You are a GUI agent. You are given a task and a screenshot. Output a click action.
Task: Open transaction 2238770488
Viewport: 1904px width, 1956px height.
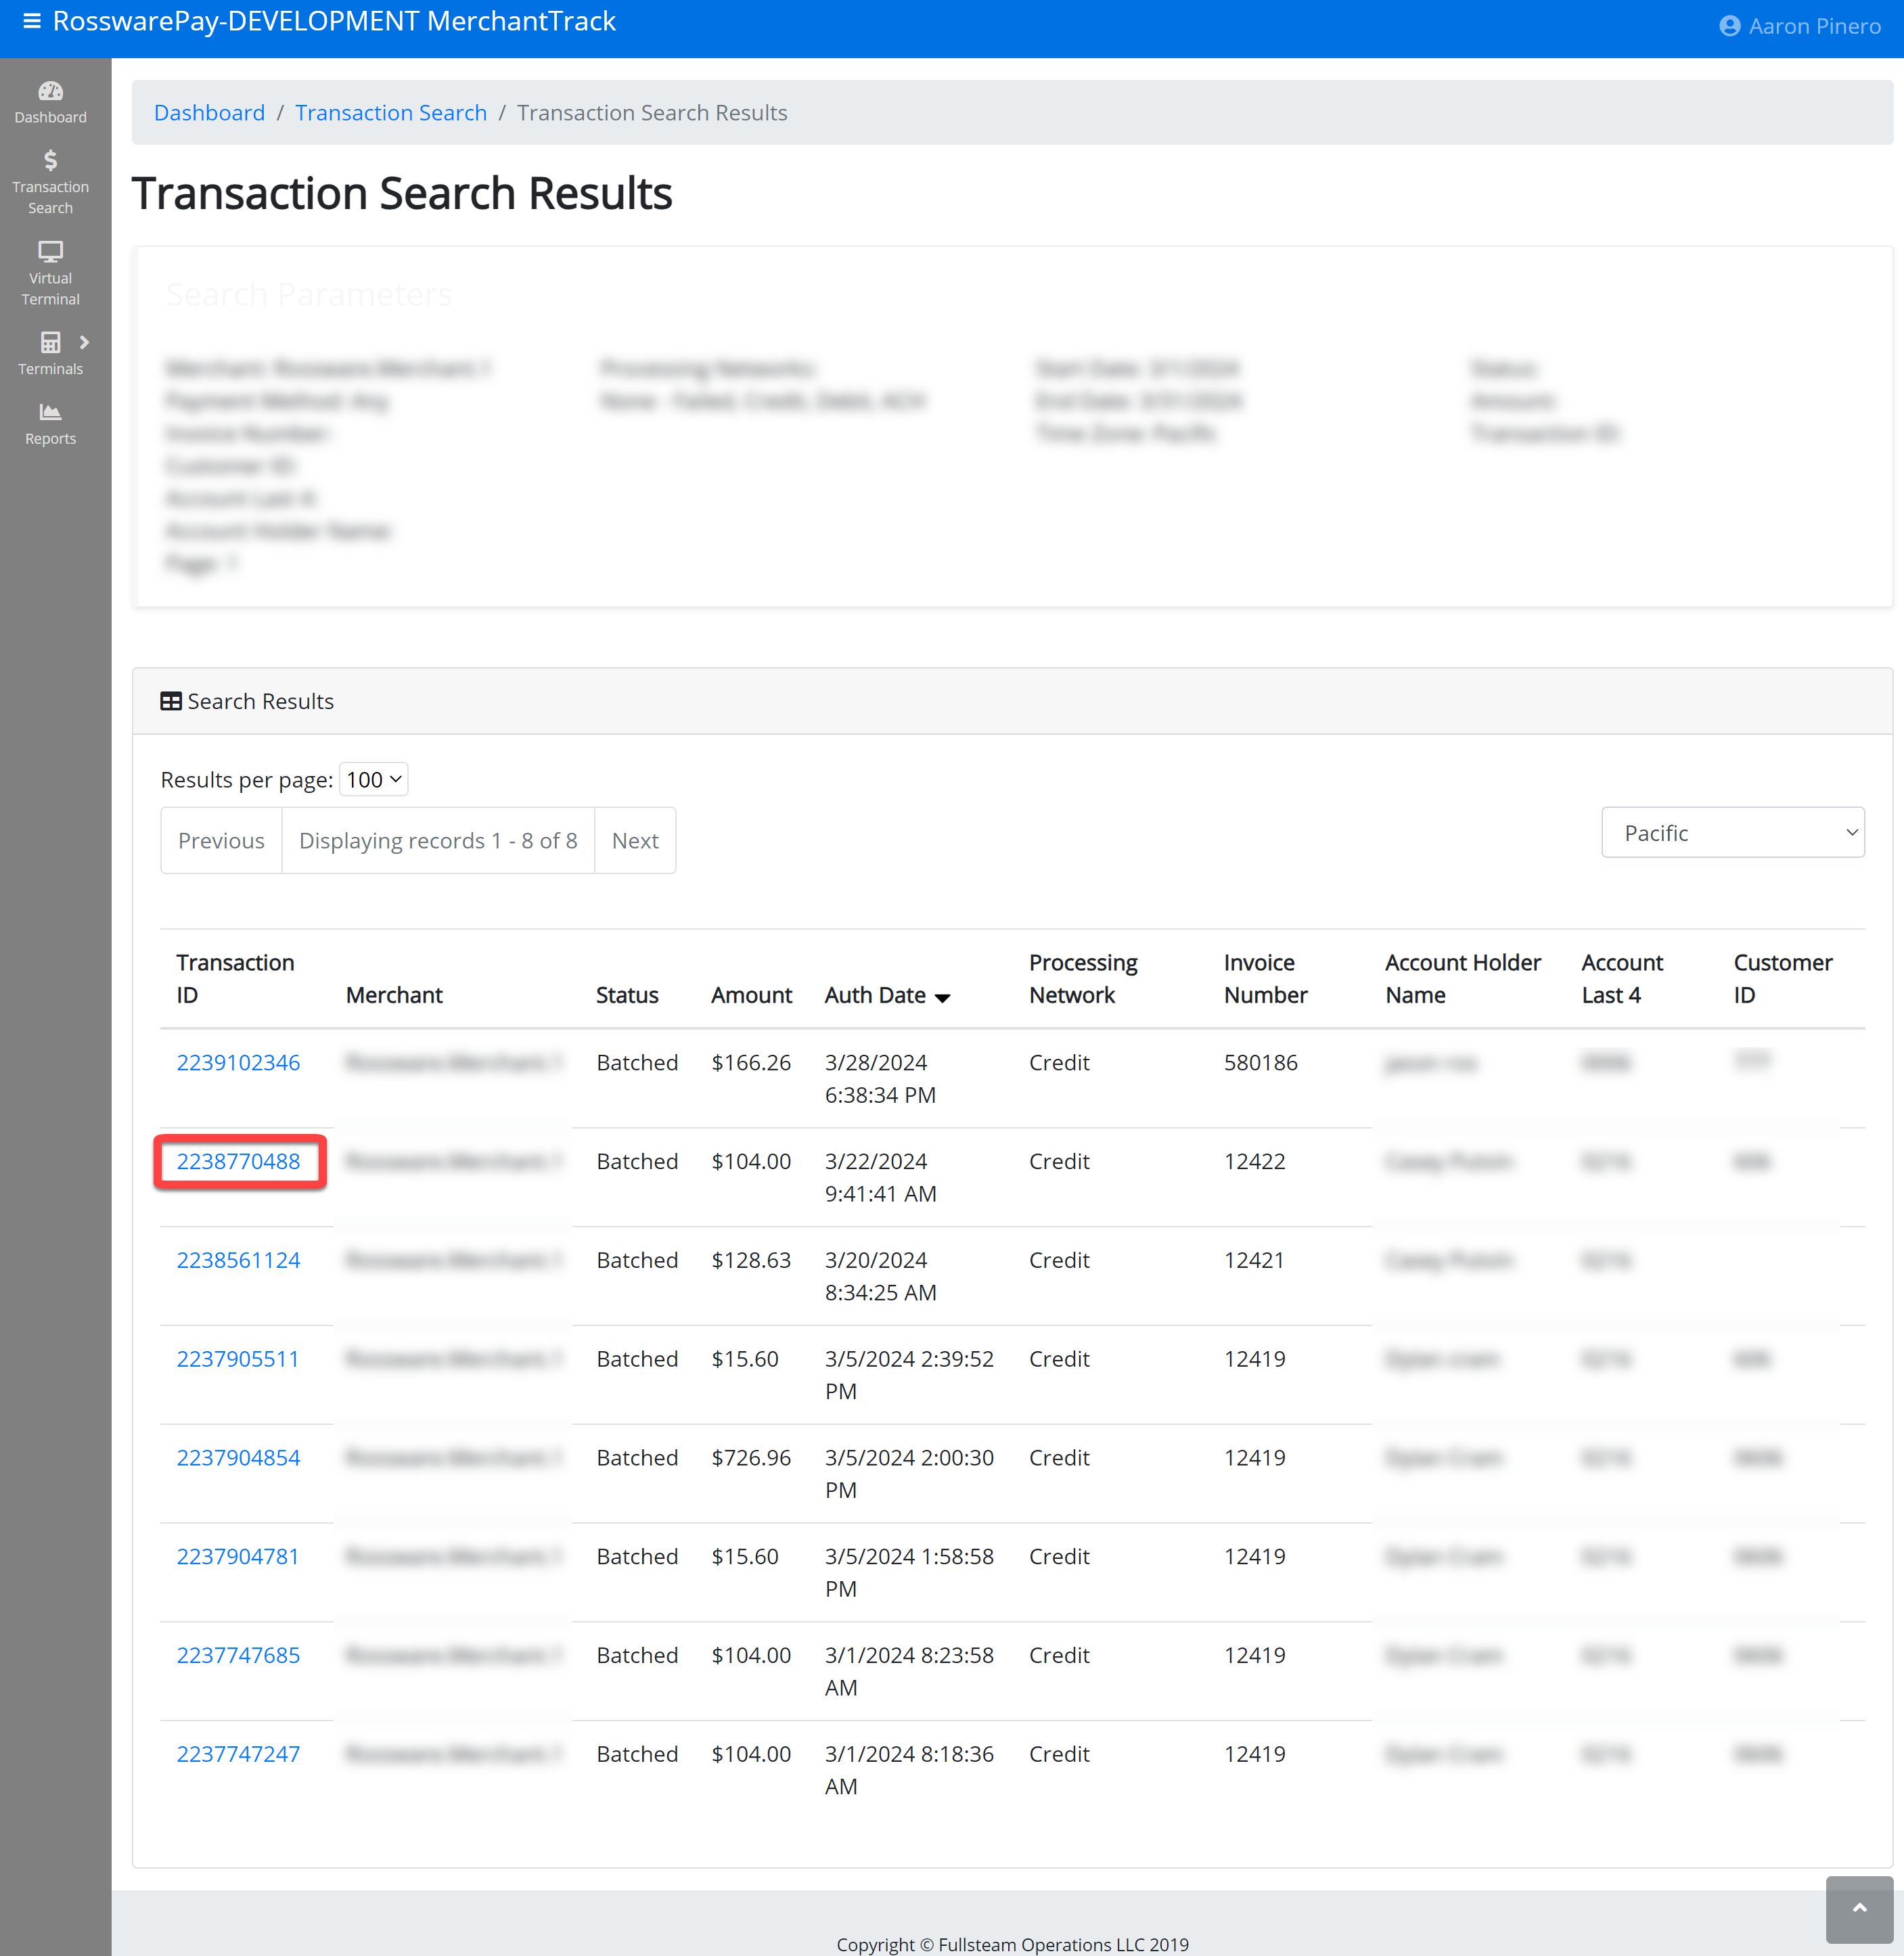[x=238, y=1161]
